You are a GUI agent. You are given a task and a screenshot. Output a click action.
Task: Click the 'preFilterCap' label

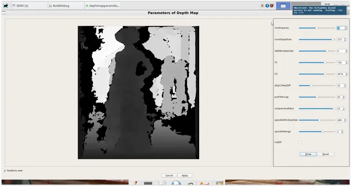tap(281, 97)
